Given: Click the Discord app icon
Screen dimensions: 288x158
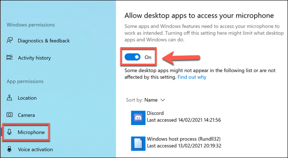Looking at the screenshot, I should 138,118.
